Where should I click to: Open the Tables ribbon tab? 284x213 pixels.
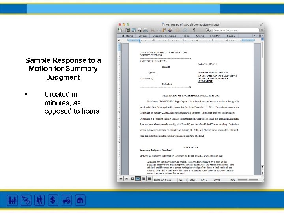(186, 35)
